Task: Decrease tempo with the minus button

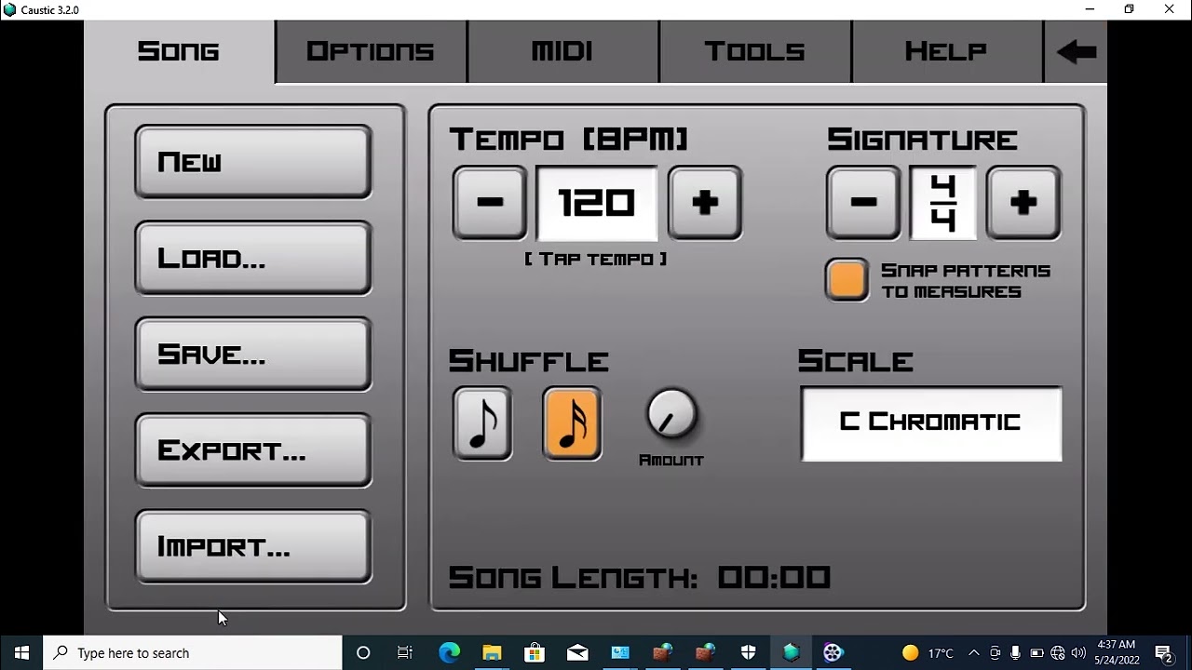Action: pos(490,203)
